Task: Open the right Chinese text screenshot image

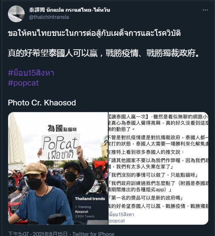Action: click(x=158, y=168)
